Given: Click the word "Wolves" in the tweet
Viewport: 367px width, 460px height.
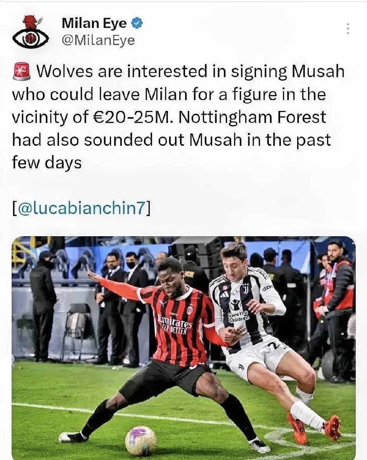Looking at the screenshot, I should coord(65,72).
